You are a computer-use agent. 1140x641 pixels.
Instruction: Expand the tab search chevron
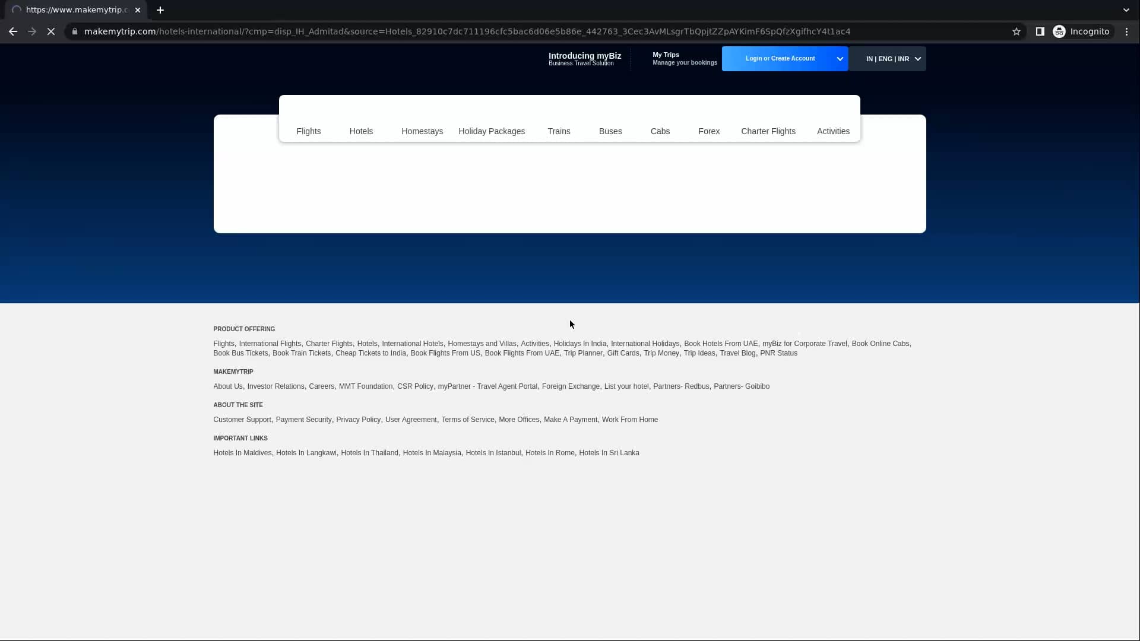(1126, 10)
